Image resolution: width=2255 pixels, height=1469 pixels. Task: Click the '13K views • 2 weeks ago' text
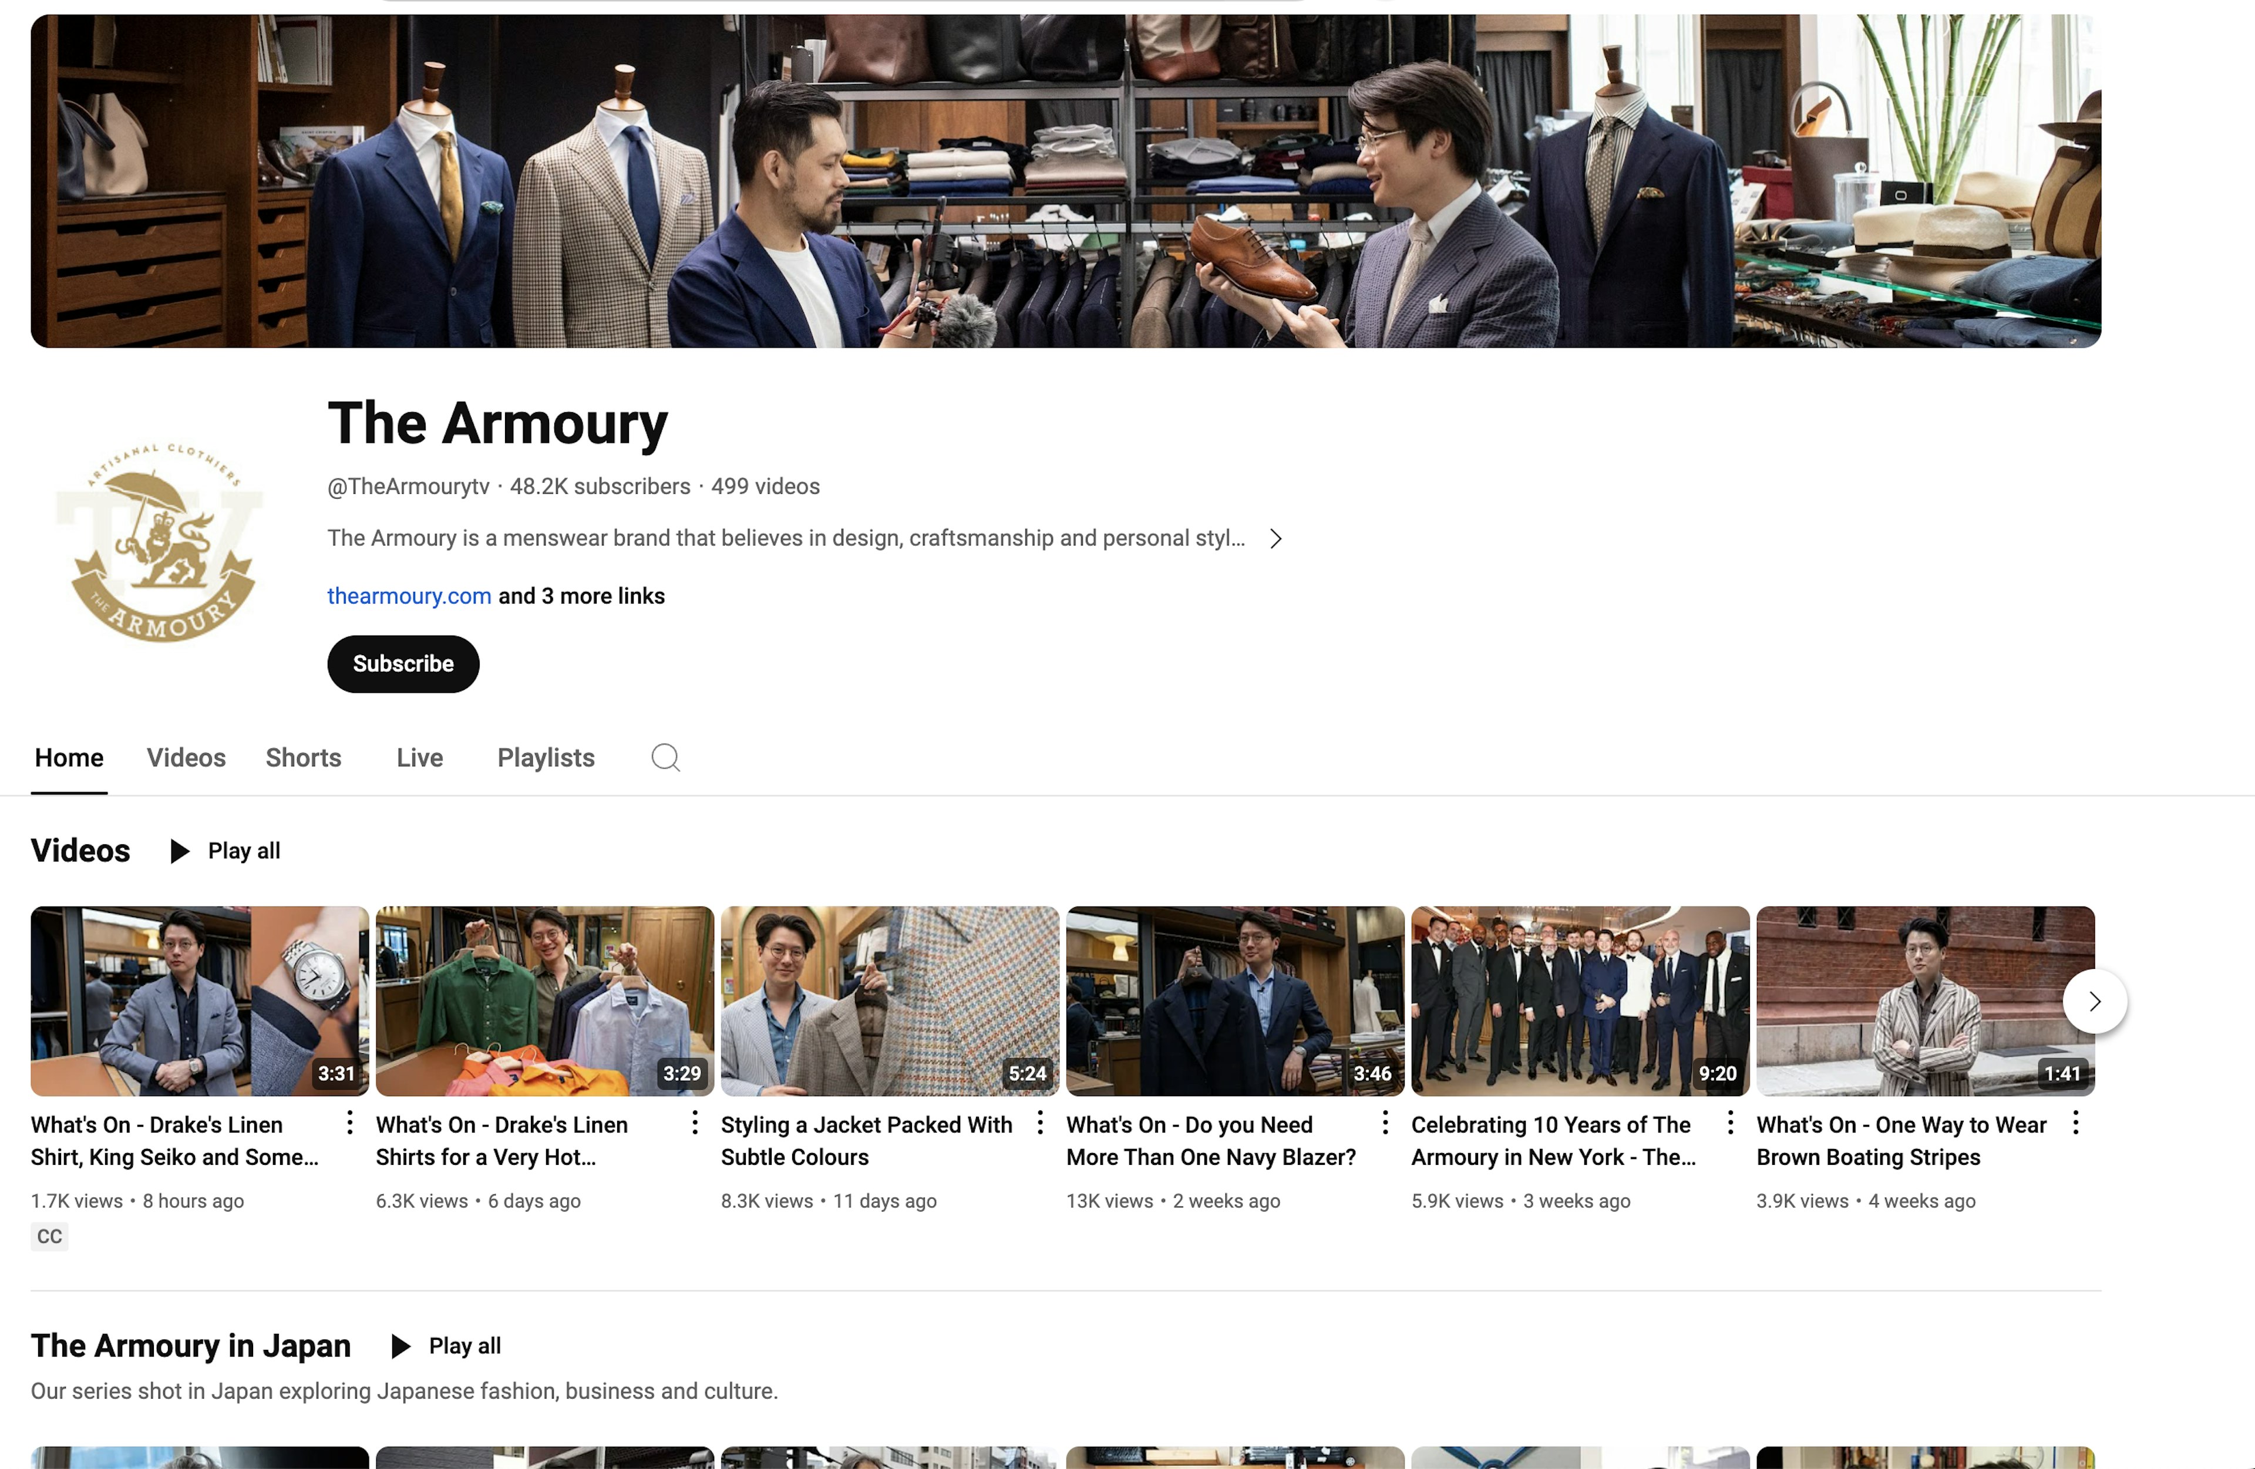(x=1173, y=1201)
